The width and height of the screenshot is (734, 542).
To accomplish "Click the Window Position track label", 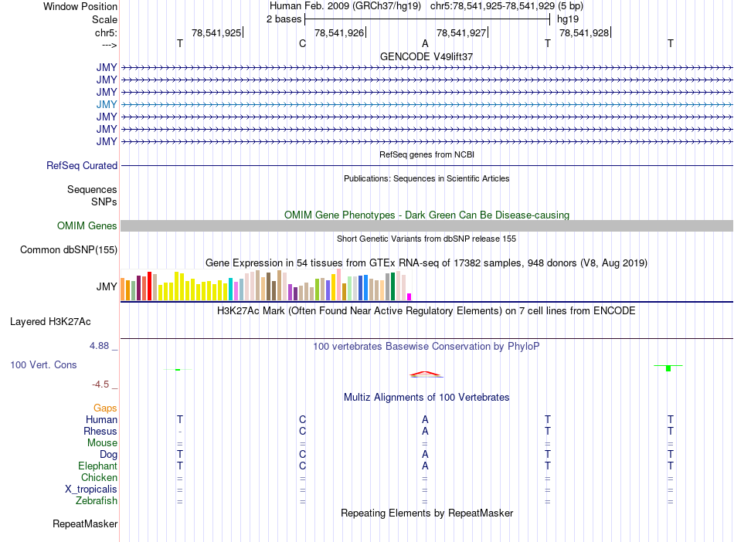I will [80, 6].
